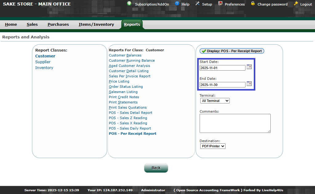Open the End Date calendar picker
Screen dimensions: 315x194
coord(249,84)
